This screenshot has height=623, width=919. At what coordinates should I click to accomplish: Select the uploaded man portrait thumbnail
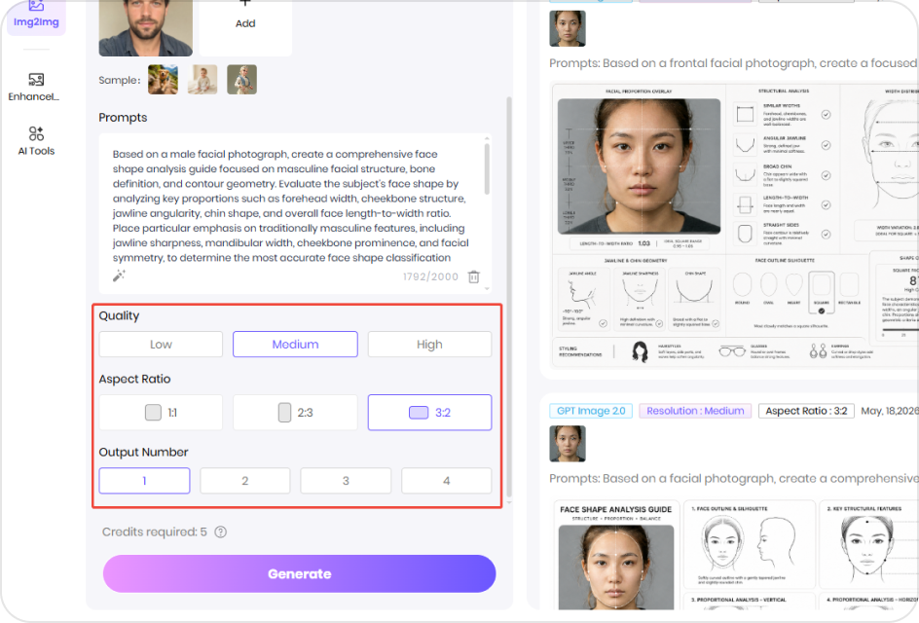[145, 27]
